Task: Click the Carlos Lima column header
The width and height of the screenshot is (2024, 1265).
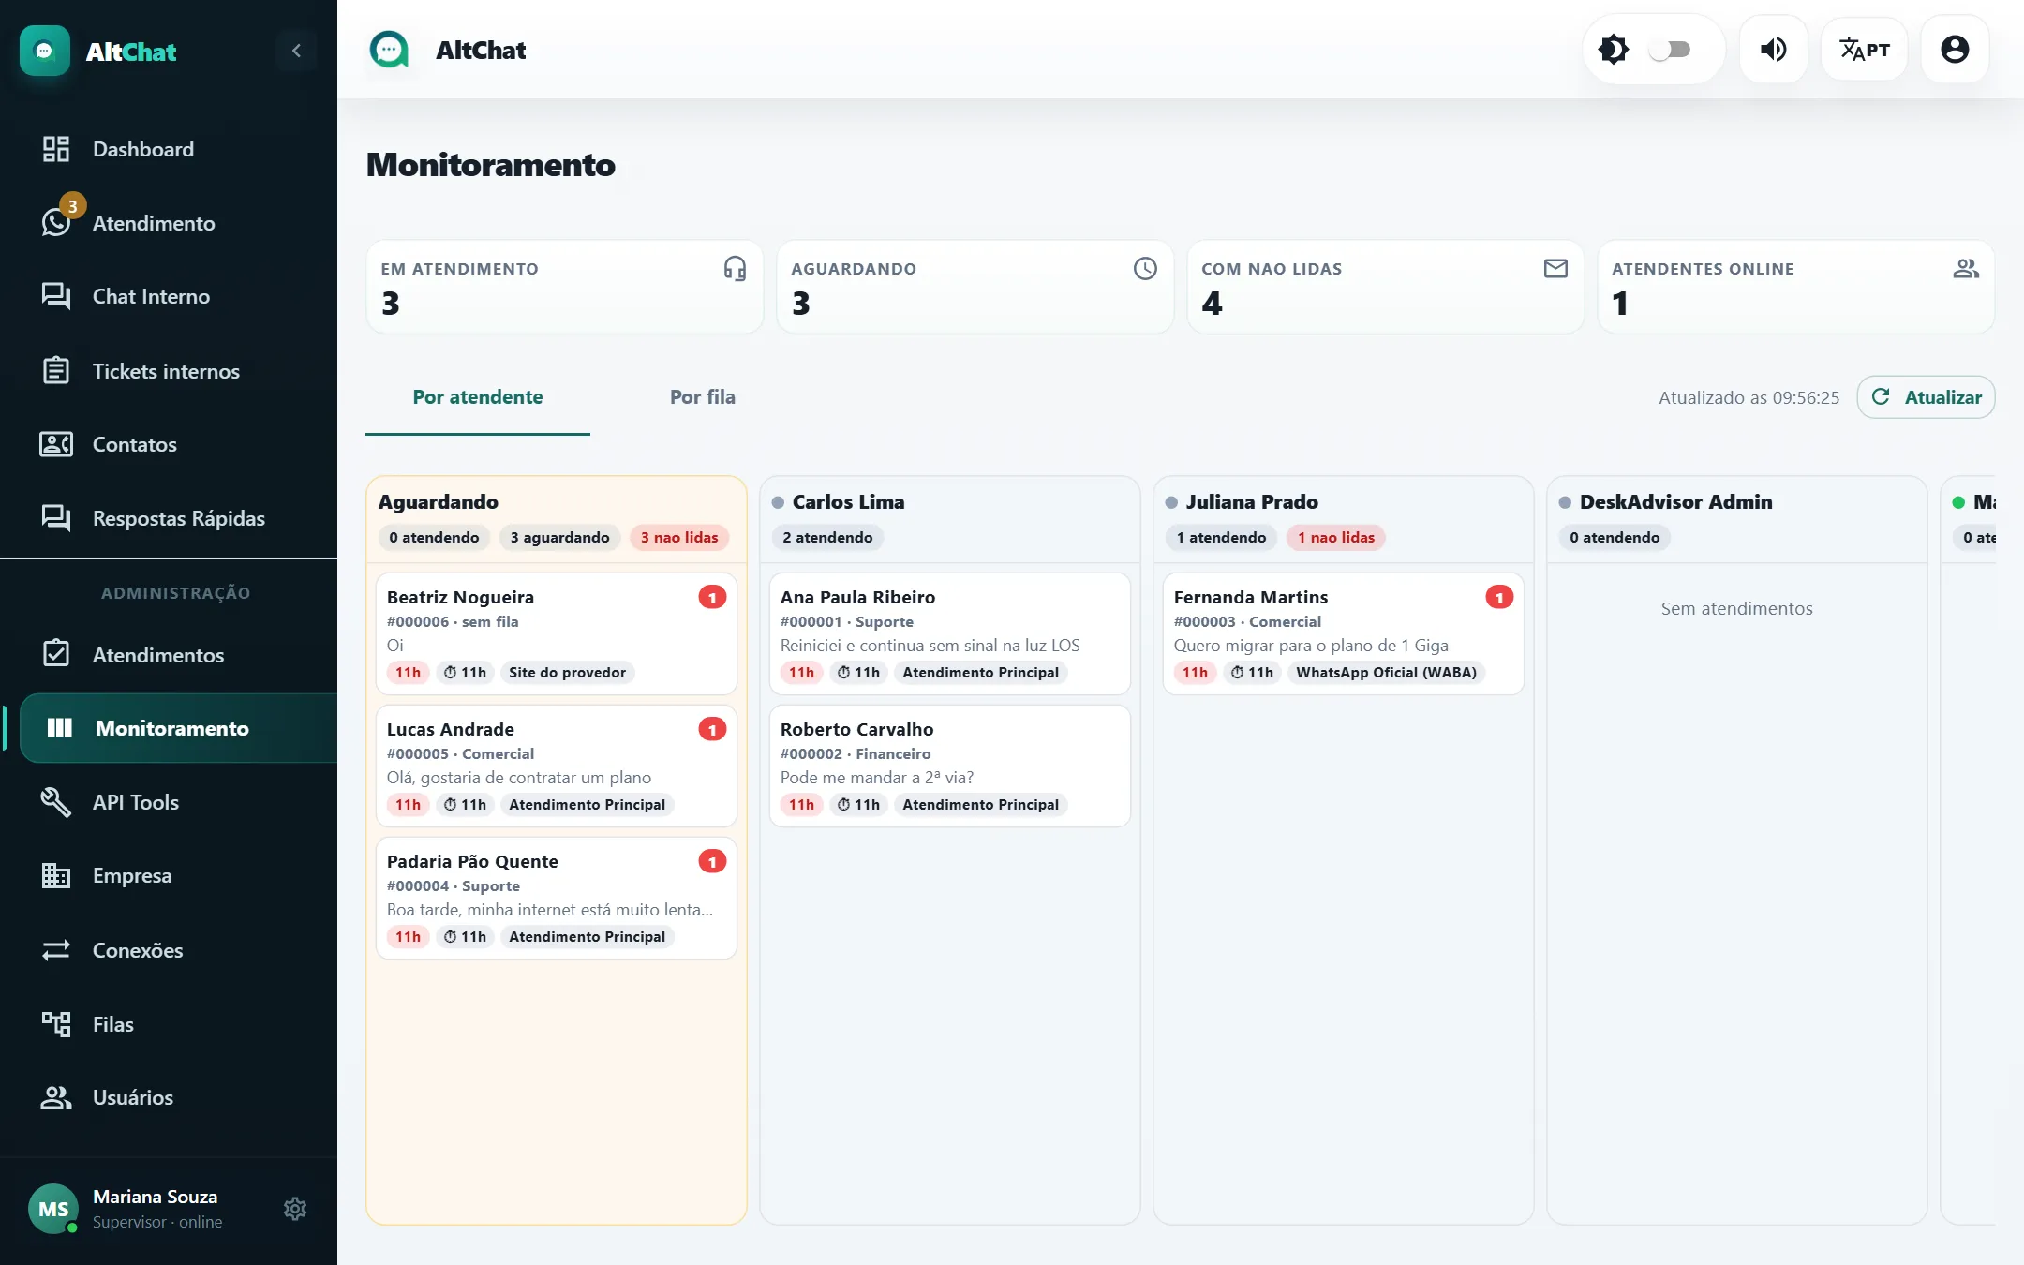Action: (950, 520)
